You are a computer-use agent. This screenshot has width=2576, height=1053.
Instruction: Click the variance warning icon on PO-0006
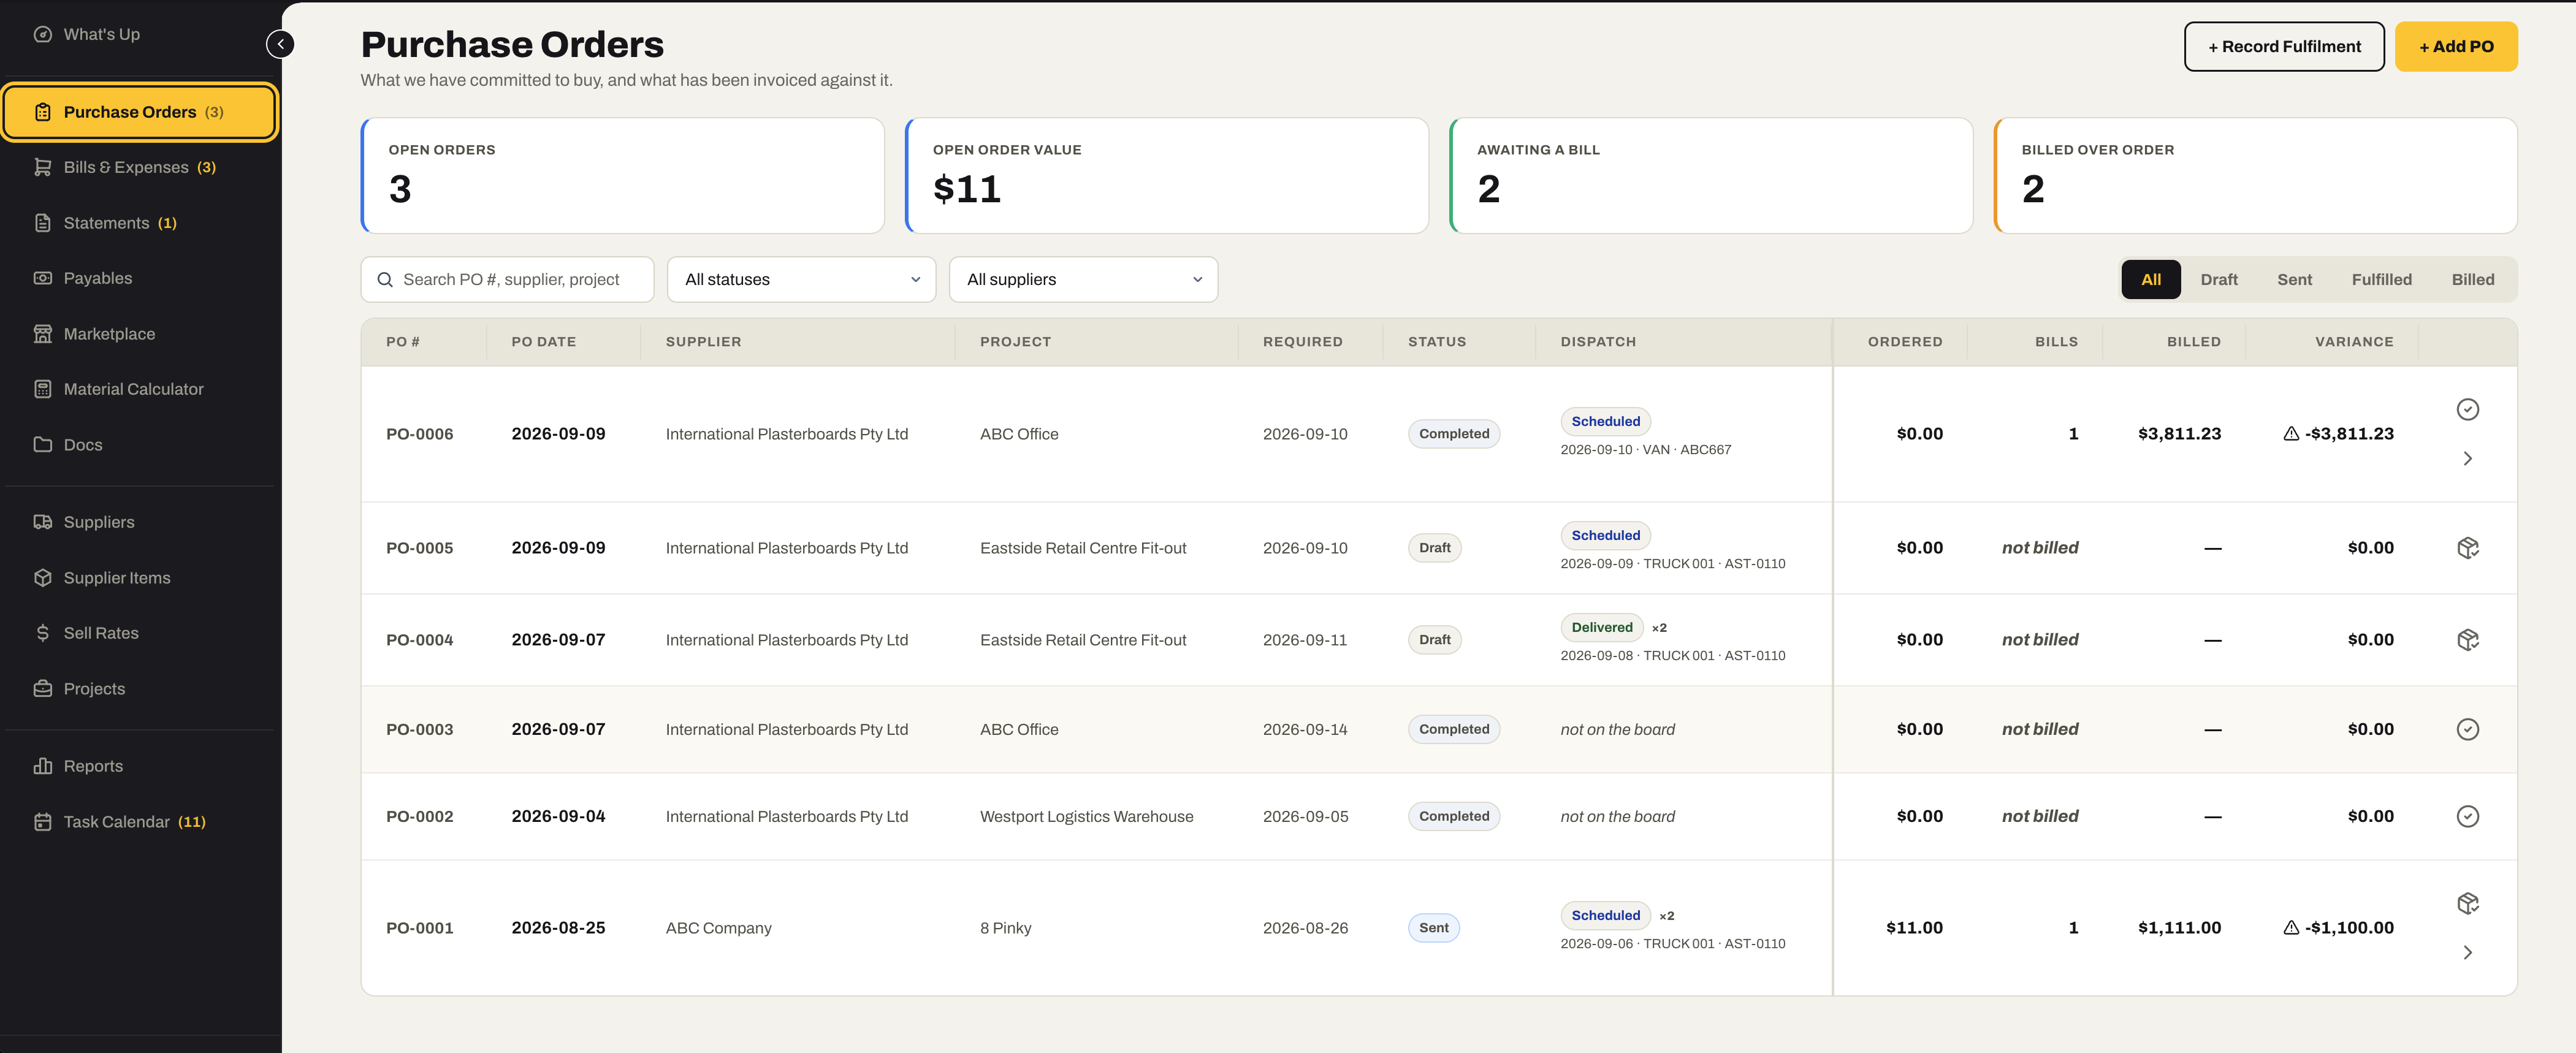tap(2291, 434)
